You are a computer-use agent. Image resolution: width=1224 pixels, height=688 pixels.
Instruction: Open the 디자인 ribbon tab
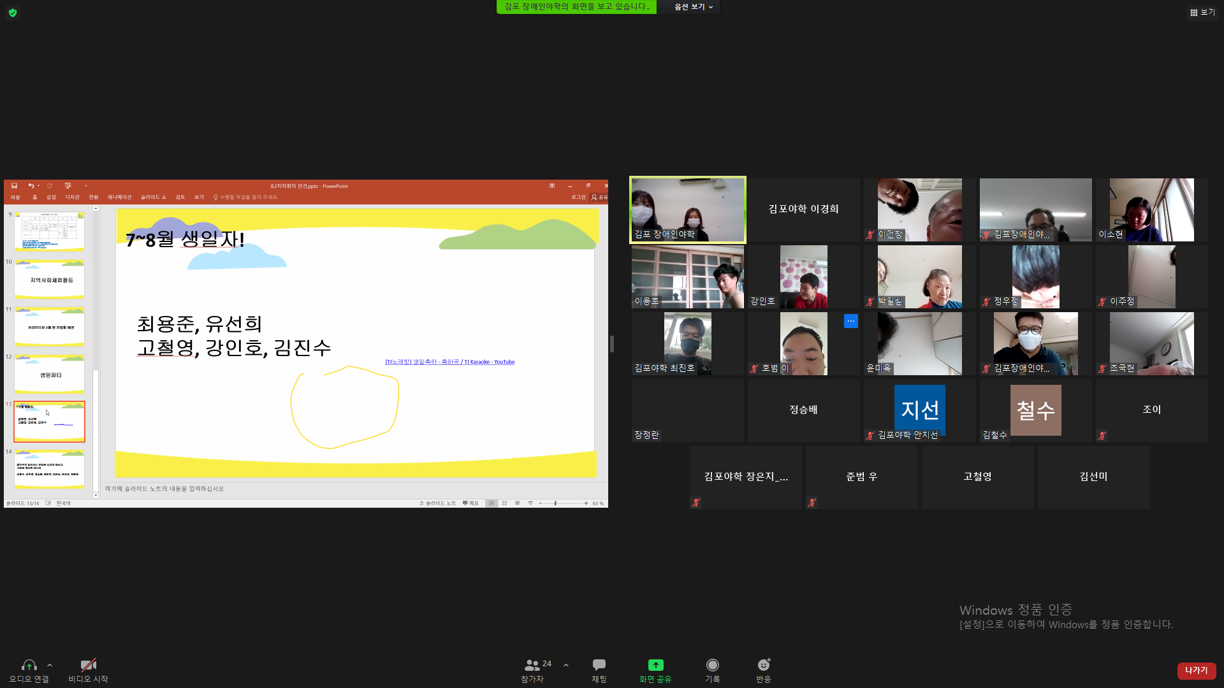tap(72, 197)
